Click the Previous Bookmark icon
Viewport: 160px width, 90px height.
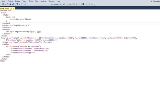pyautogui.click(x=86, y=4)
